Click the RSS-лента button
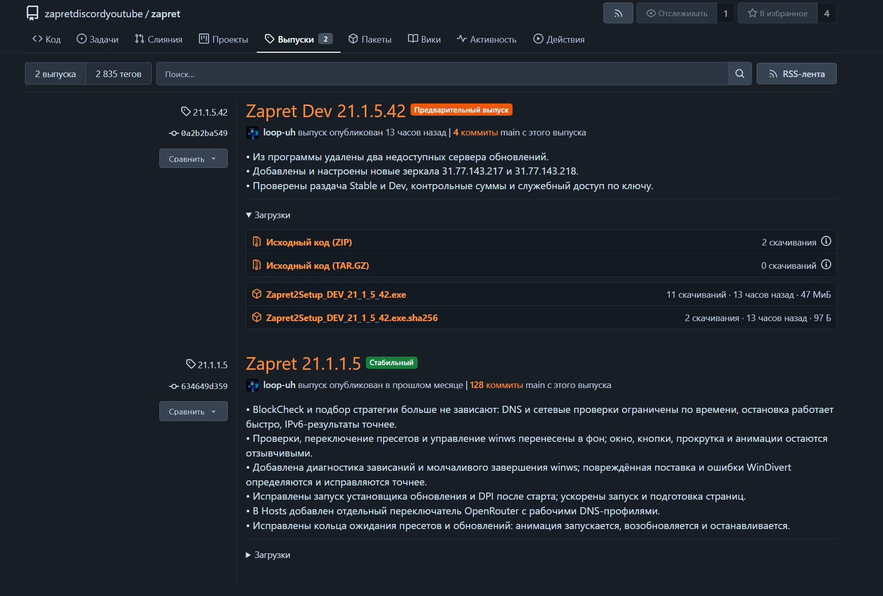Viewport: 883px width, 596px height. pos(796,74)
